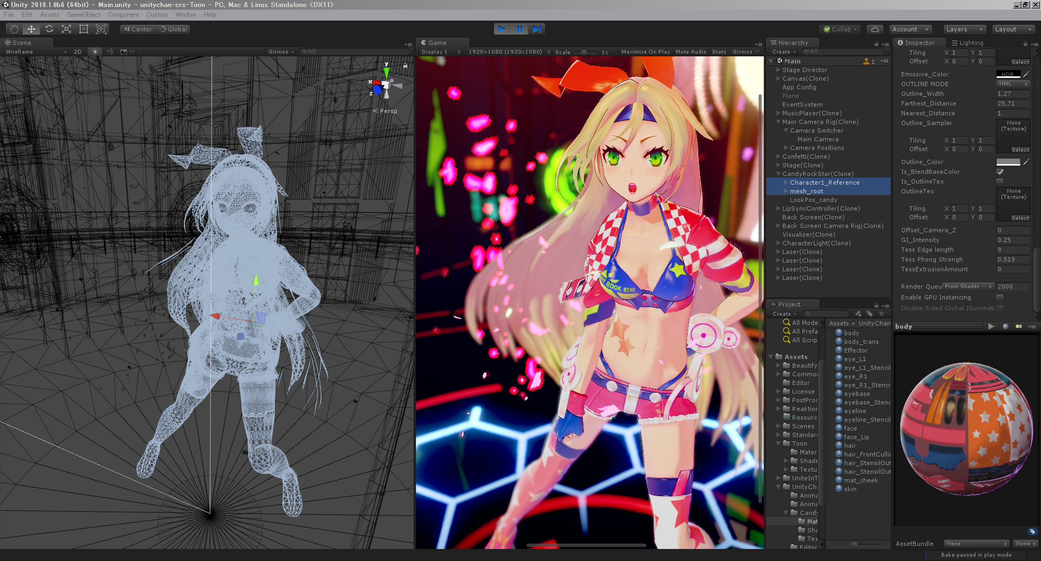Open Display 1 dropdown
Image resolution: width=1041 pixels, height=561 pixels.
[441, 52]
